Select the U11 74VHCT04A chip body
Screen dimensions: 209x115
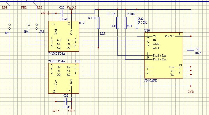(64, 78)
